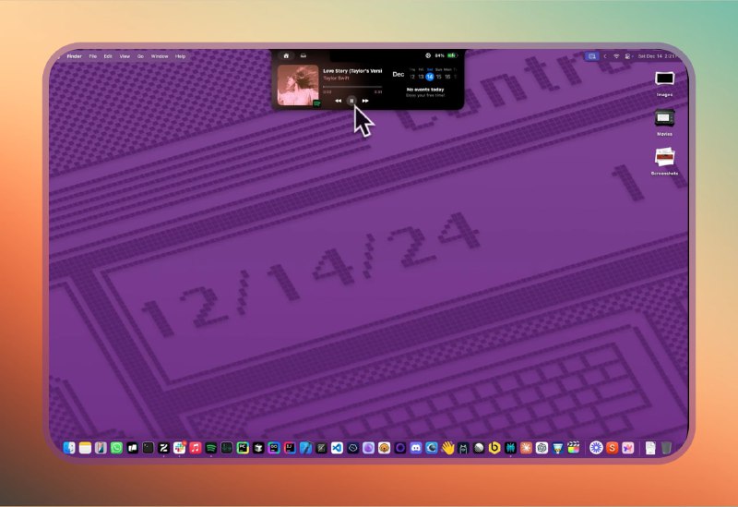
Task: Click the No events today message
Action: point(425,90)
